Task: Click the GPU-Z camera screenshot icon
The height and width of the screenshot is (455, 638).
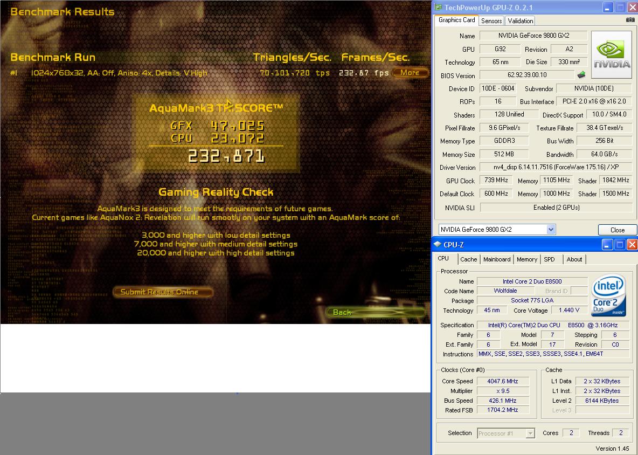Action: [x=630, y=19]
